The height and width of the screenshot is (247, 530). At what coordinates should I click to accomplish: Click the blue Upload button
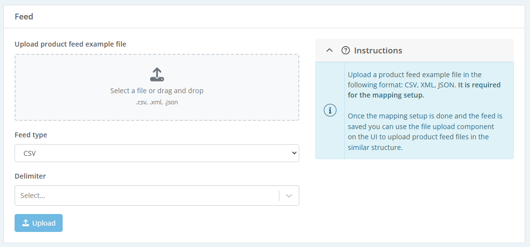[38, 223]
